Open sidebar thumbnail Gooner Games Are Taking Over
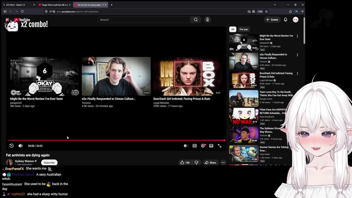This screenshot has height=198, width=352. tap(244, 153)
